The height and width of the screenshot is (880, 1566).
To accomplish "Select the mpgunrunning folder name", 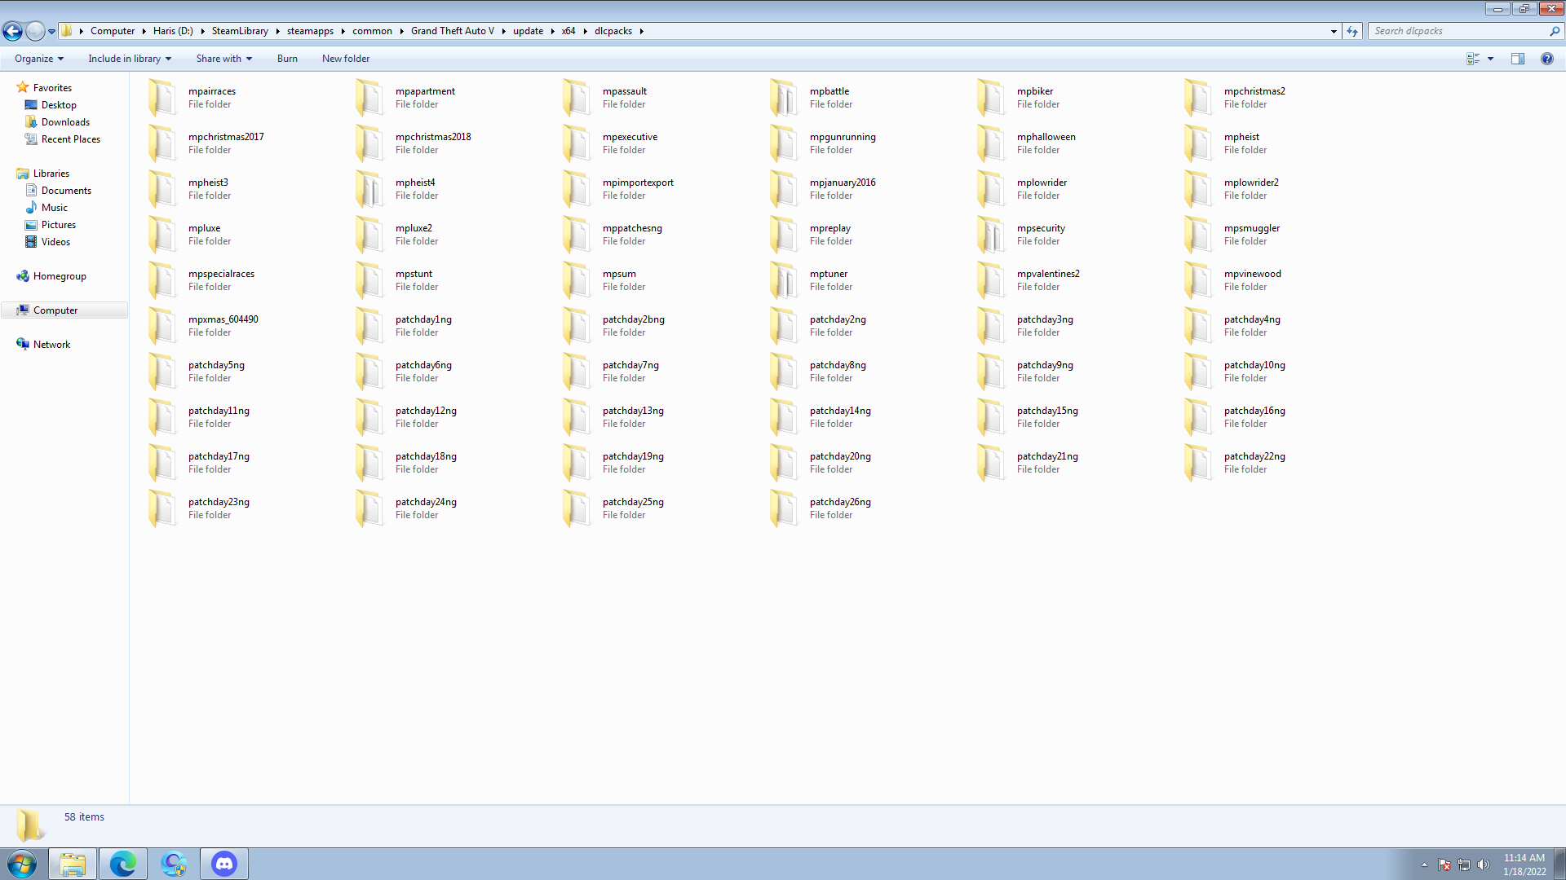I will (x=843, y=137).
